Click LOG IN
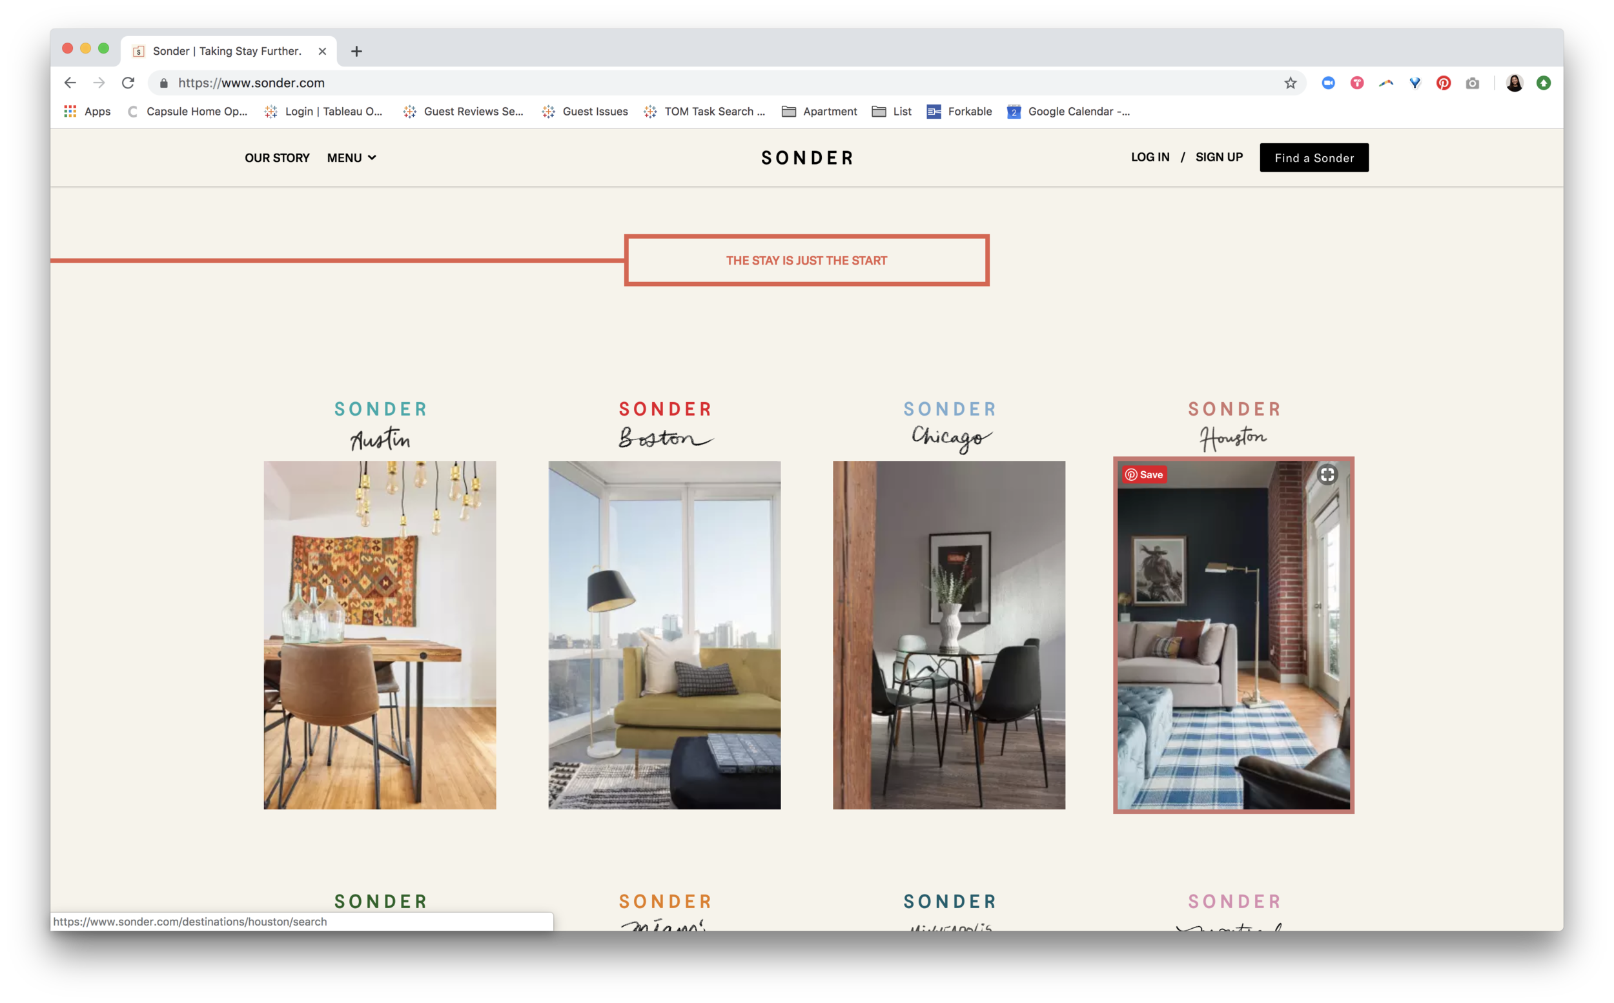This screenshot has height=1003, width=1614. click(1150, 157)
